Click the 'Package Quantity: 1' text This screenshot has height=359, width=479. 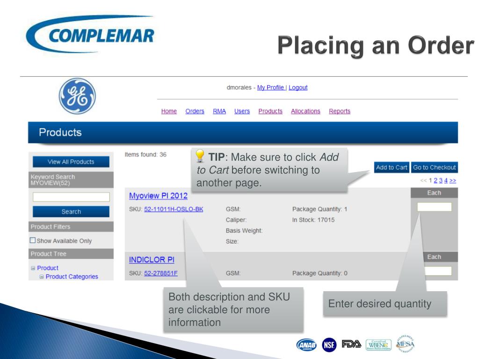click(319, 209)
